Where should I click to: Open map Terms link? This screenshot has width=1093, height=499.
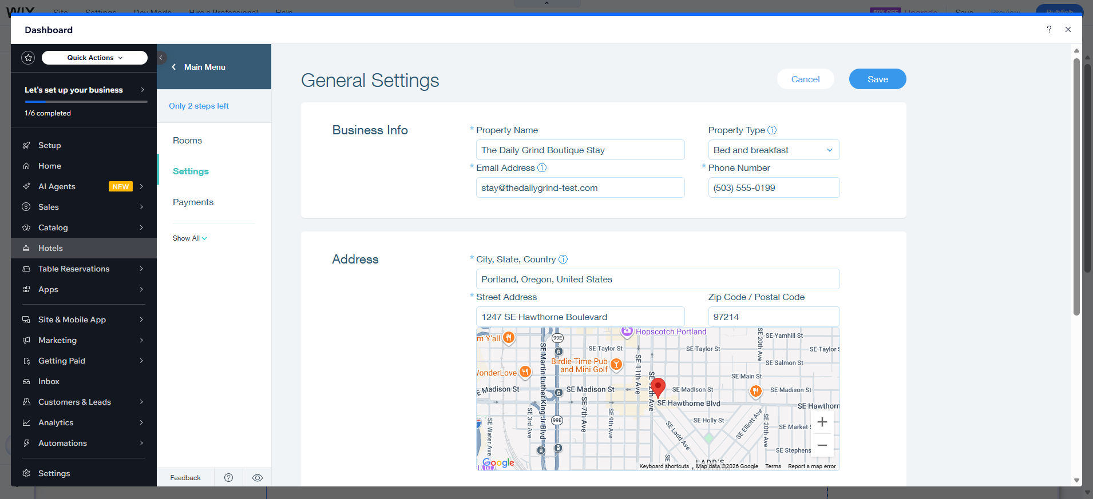click(x=773, y=466)
